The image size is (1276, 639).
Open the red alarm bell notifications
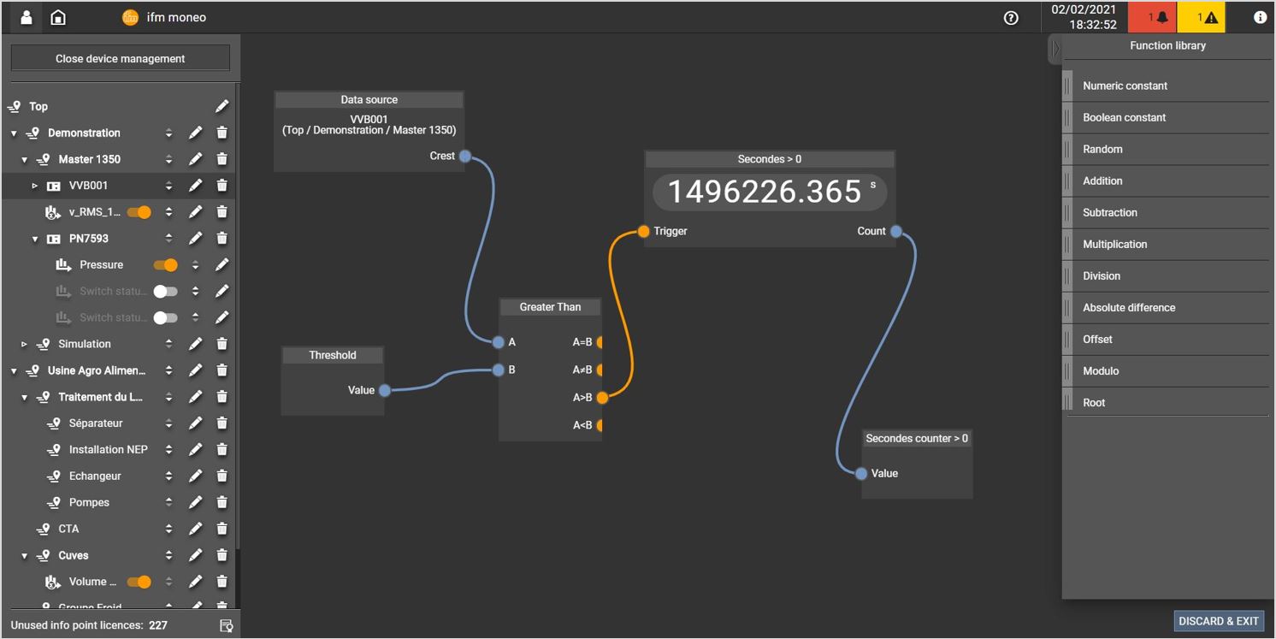tap(1152, 17)
